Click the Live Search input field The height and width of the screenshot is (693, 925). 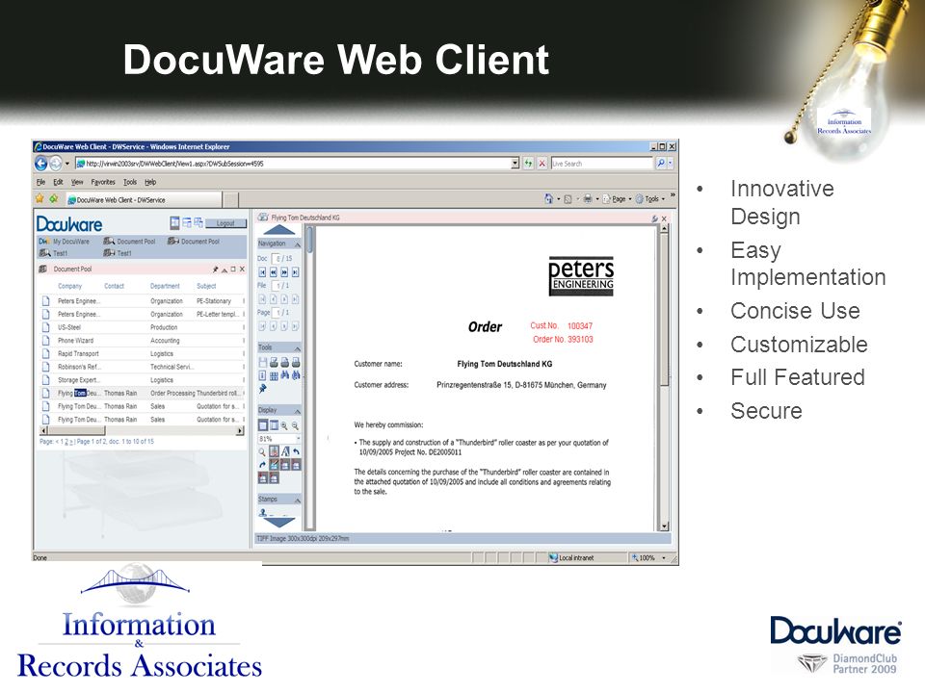[x=601, y=164]
